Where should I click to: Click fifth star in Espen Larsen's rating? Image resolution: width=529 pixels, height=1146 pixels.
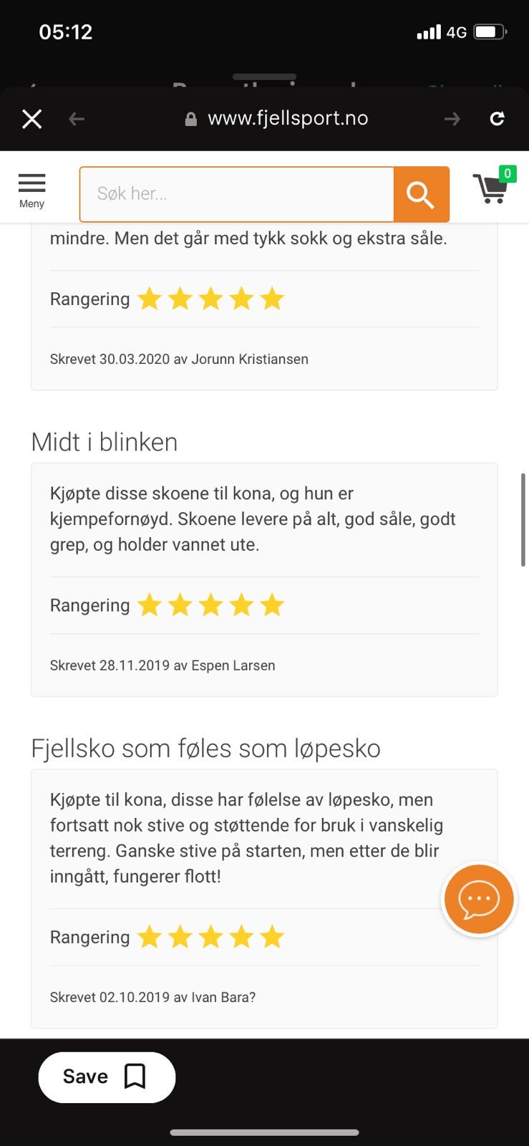click(272, 605)
